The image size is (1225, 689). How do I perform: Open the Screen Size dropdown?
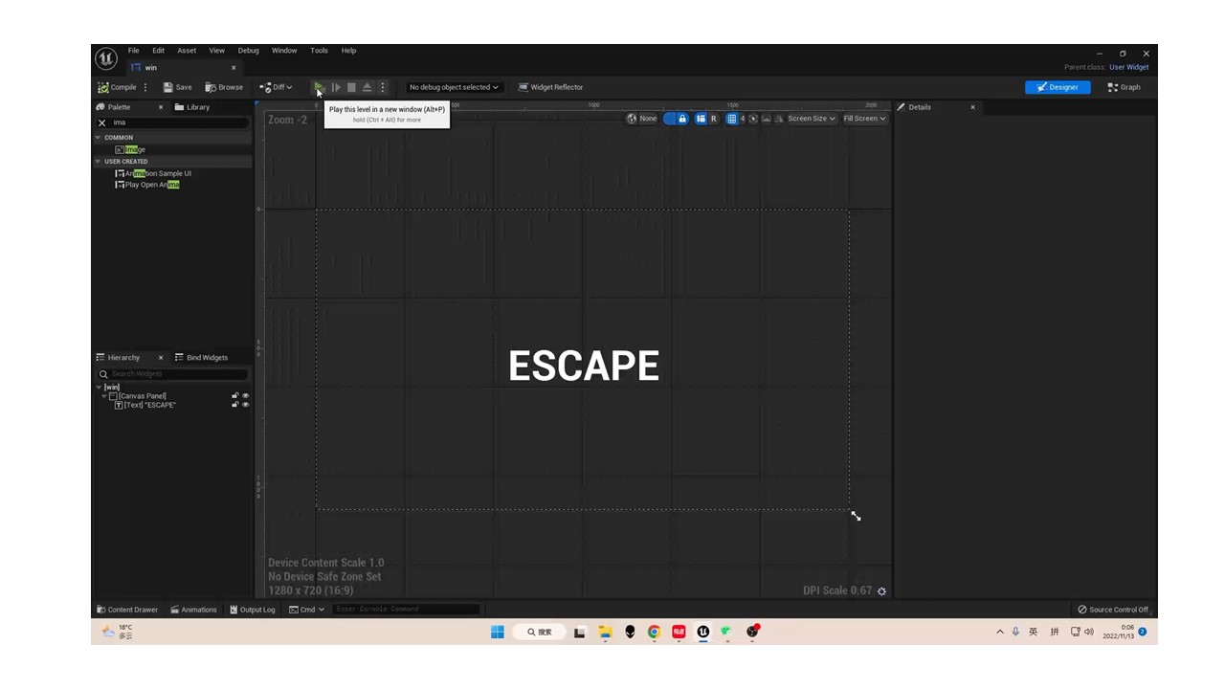[809, 118]
